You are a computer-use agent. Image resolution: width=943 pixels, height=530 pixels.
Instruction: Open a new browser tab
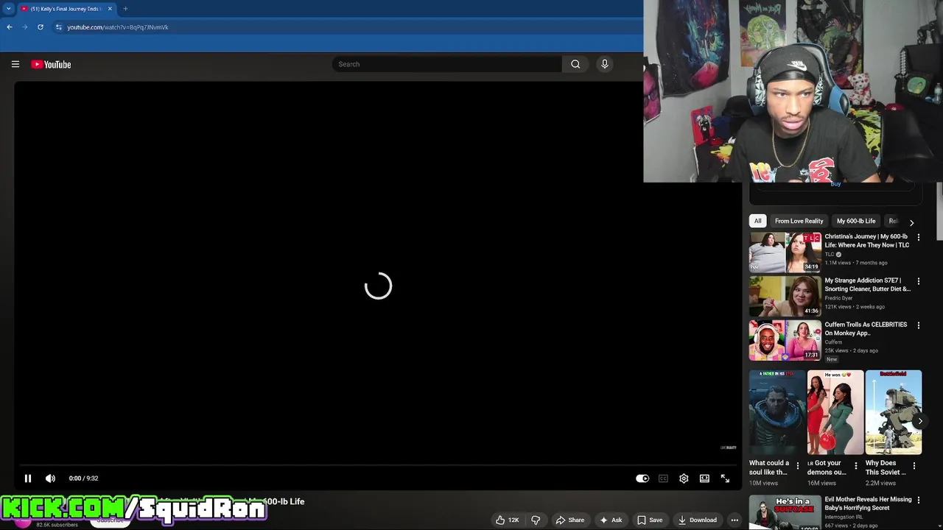[x=125, y=9]
